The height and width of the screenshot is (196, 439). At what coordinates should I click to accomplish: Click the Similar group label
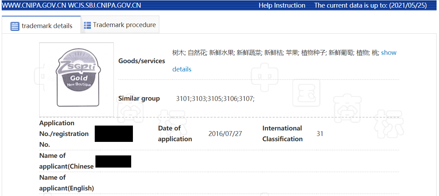139,99
